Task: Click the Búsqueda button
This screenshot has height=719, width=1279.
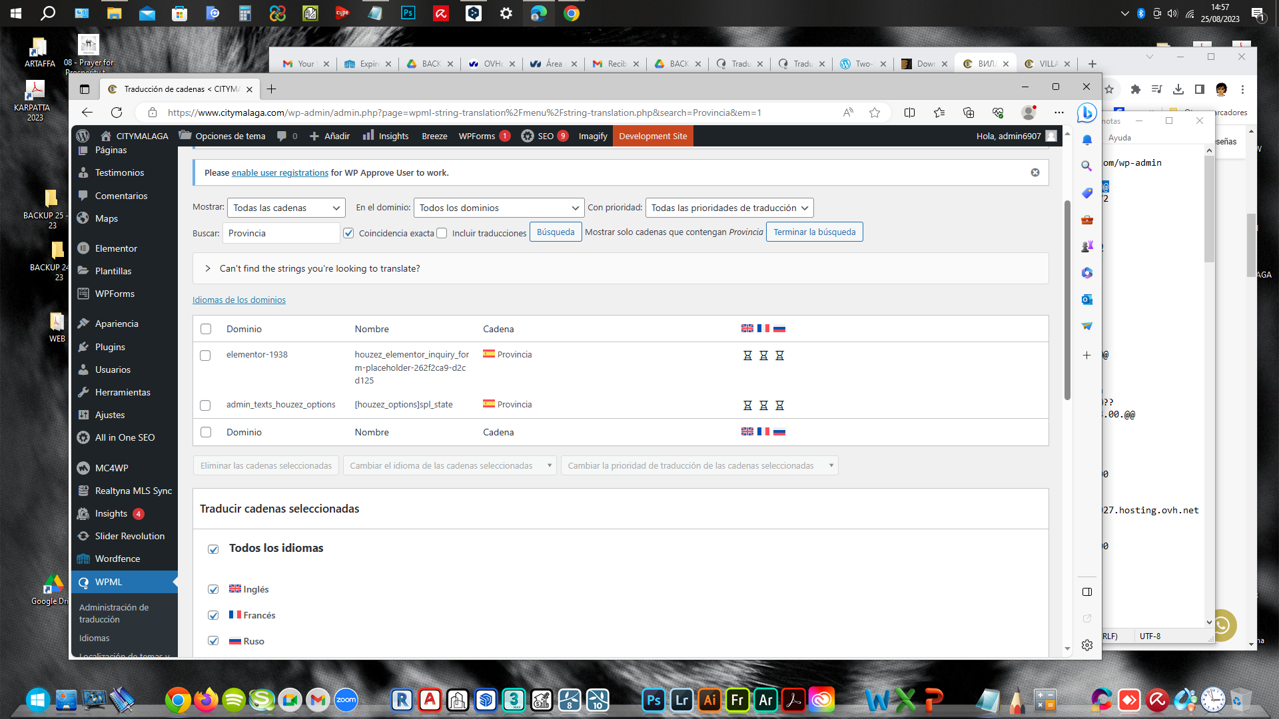Action: pyautogui.click(x=556, y=232)
